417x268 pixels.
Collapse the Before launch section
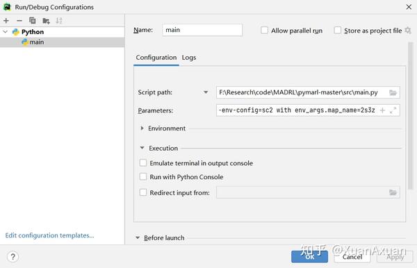pyautogui.click(x=138, y=237)
